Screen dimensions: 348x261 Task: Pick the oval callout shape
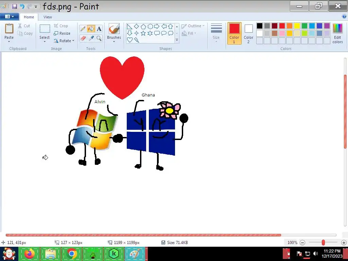[x=164, y=33]
